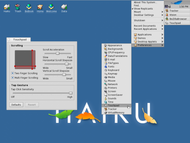Click the Screen preference icon
The width and height of the screenshot is (190, 143).
coord(106,91)
